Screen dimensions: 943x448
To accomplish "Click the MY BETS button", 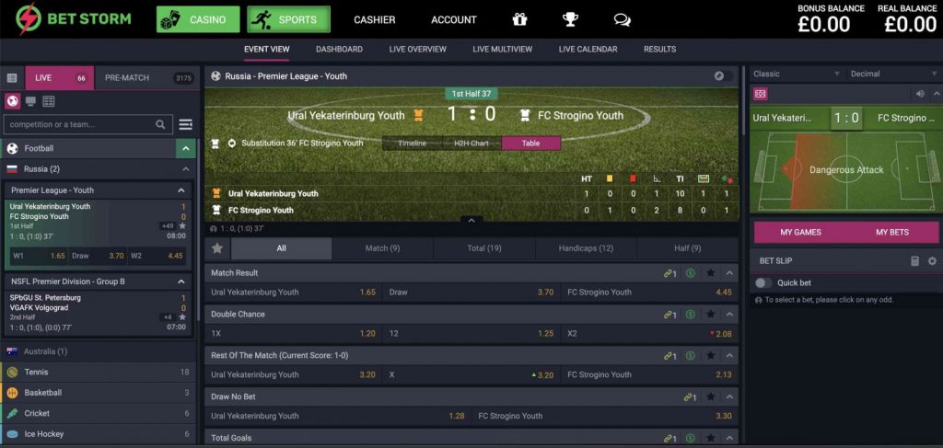I will coord(891,232).
